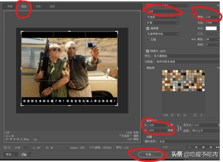Select the transparent swatch ending the color table
The width and height of the screenshot is (223, 162).
click(203, 90)
